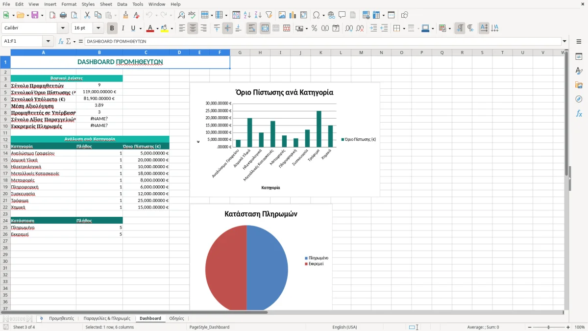The width and height of the screenshot is (588, 331).
Task: Toggle Print Preview
Action: (x=73, y=15)
